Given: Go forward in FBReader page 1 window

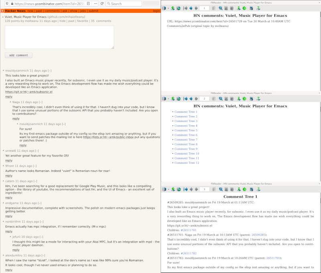Looking at the screenshot, I should click(x=196, y=8).
